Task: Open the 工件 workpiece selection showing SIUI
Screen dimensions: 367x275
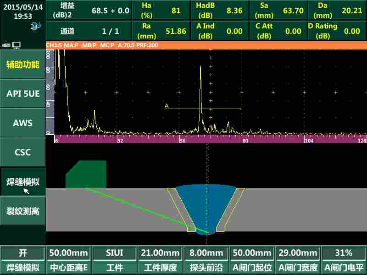Action: pos(114,253)
